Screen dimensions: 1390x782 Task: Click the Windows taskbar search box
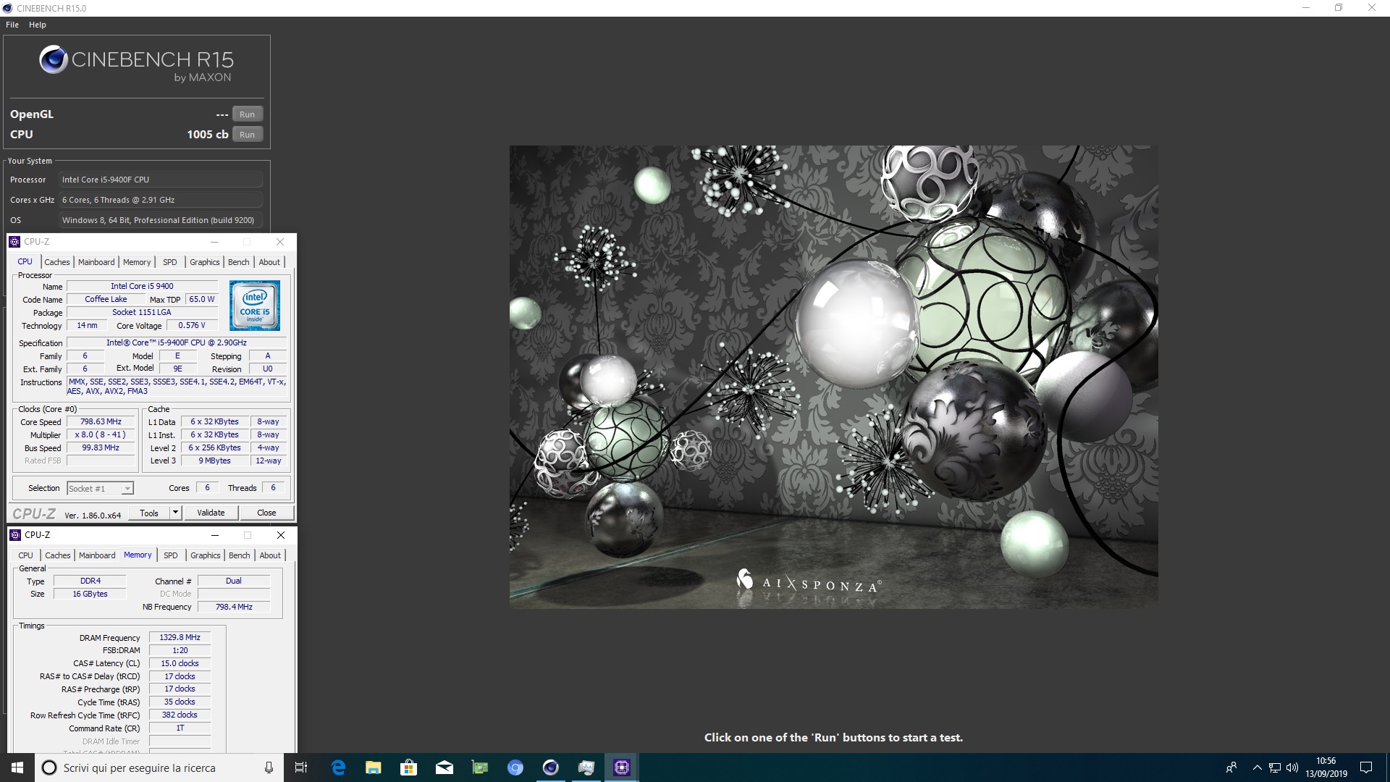pos(159,768)
